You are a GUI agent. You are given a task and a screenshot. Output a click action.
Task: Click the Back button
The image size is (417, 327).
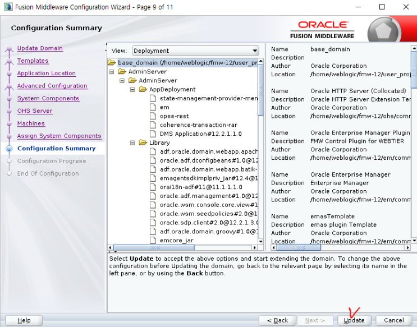tap(277, 320)
